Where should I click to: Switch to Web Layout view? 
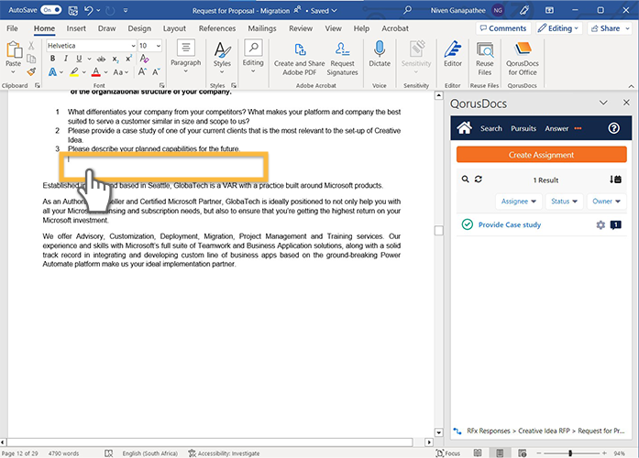(x=522, y=453)
